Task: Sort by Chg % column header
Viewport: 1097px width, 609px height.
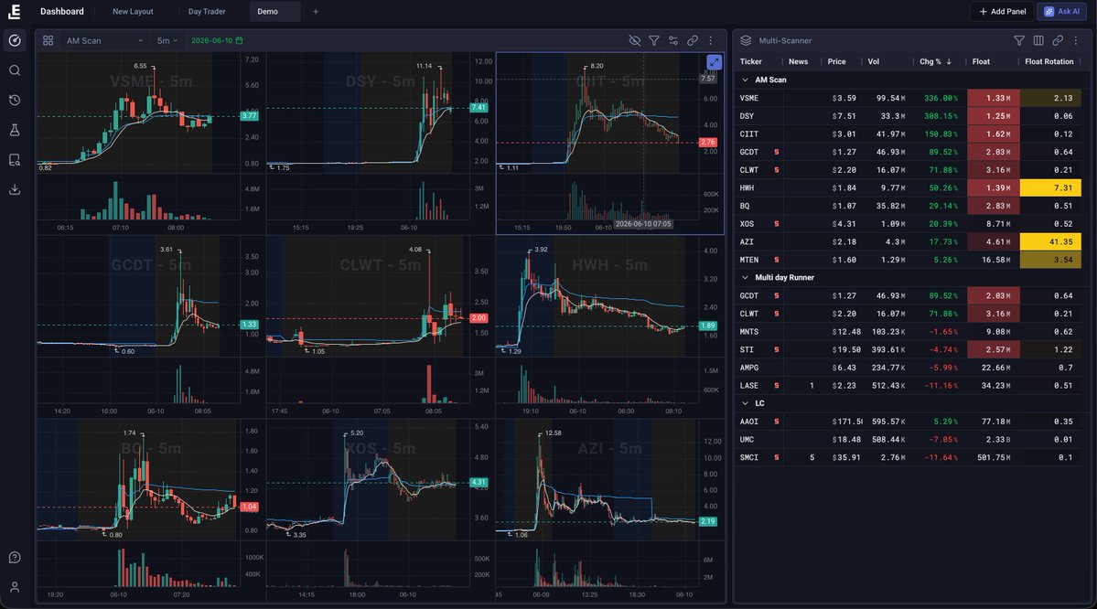Action: [x=935, y=61]
